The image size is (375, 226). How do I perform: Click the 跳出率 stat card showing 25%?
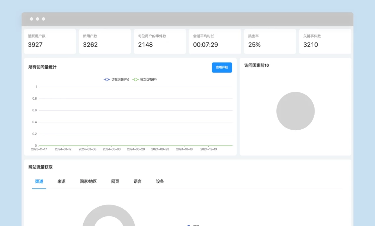[270, 41]
